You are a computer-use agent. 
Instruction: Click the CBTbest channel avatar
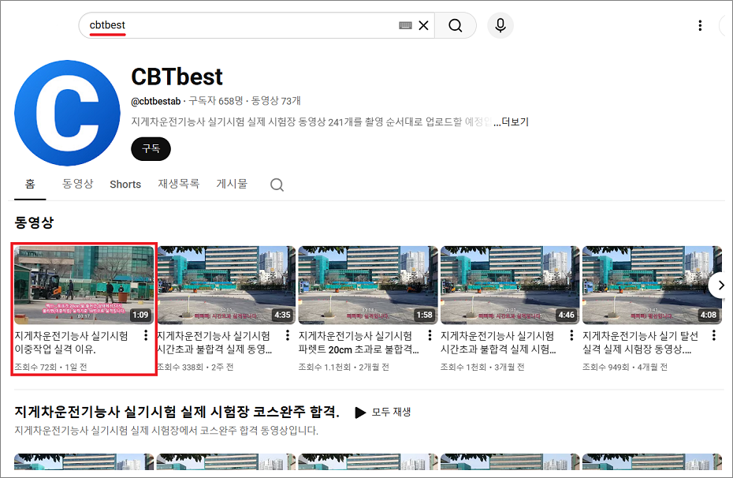(x=67, y=113)
